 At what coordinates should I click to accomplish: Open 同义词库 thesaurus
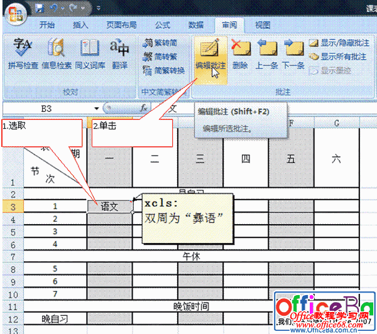(x=90, y=54)
